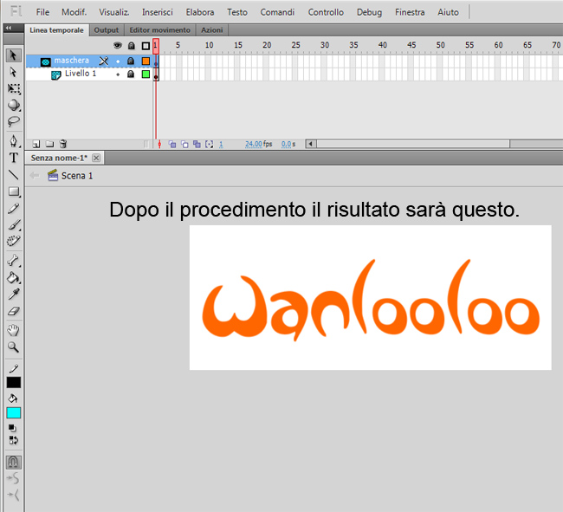This screenshot has height=512, width=563.
Task: Open the Finestra menu
Action: pos(410,12)
